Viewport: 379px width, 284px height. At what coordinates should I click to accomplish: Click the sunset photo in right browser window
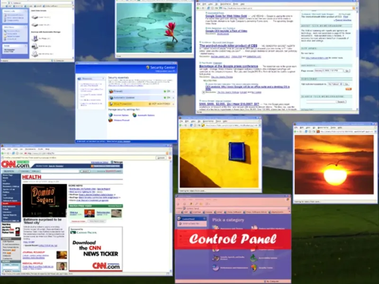[x=334, y=164]
